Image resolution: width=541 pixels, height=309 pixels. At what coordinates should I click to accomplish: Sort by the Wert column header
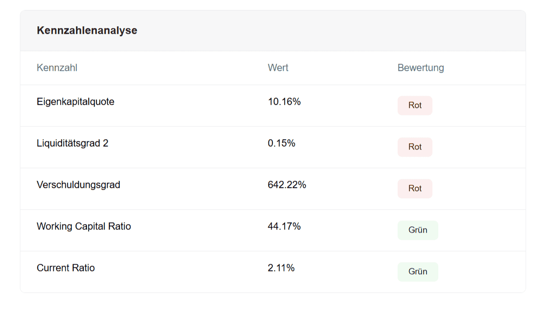coord(278,68)
